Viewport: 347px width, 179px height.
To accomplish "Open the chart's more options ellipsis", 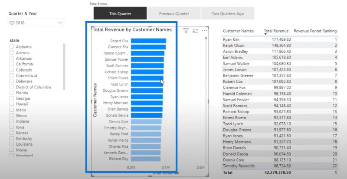I will point(204,31).
